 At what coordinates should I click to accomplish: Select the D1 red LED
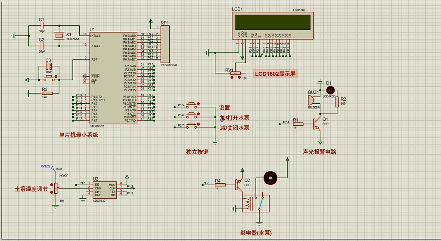pos(330,90)
